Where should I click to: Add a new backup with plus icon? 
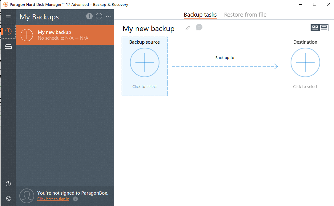(90, 16)
